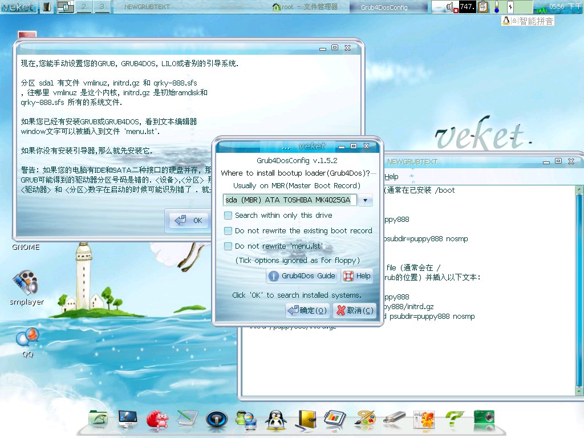Viewport: 584px width, 438px height.
Task: Maximize the NEWGRUBTEXT window
Action: [x=558, y=161]
